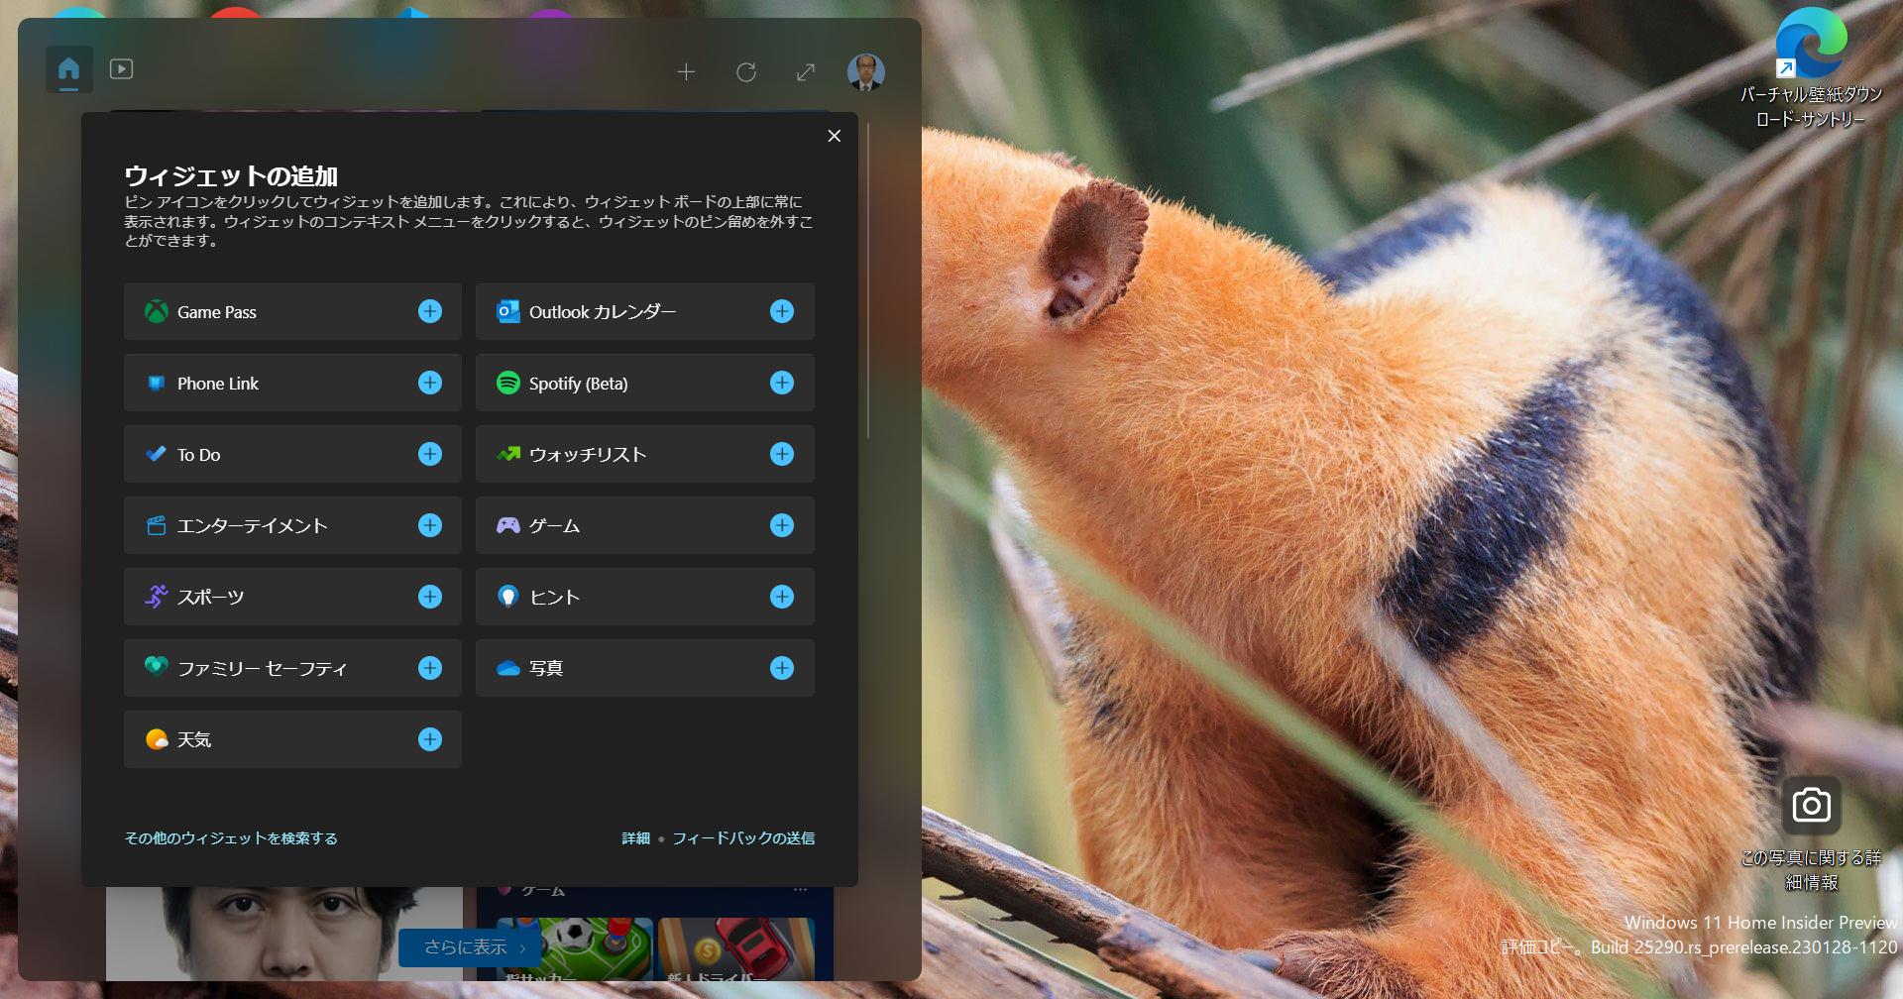Click the entertainment clapperboard icon
Image resolution: width=1903 pixels, height=999 pixels.
(157, 525)
